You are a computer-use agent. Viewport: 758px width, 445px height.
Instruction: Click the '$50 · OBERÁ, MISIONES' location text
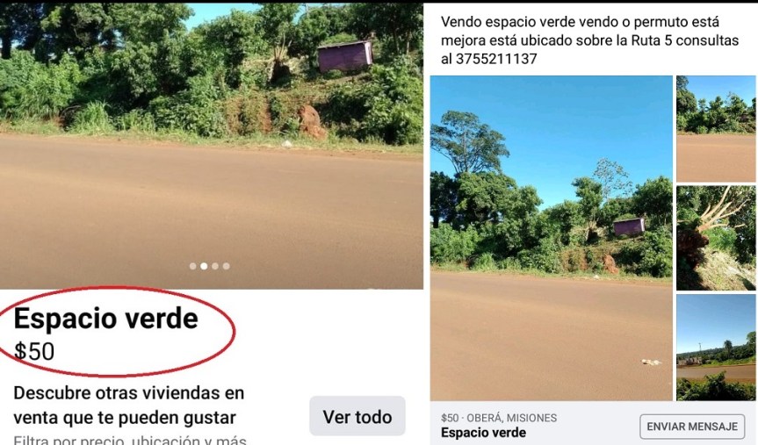[x=498, y=418]
